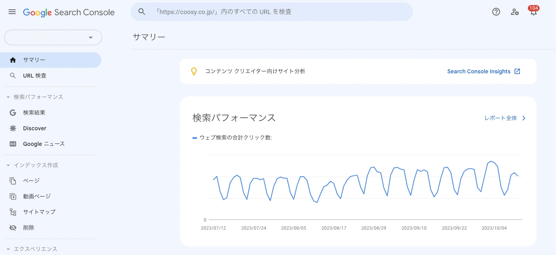
Task: Click the search magnifier icon in URL bar
Action: (x=142, y=12)
